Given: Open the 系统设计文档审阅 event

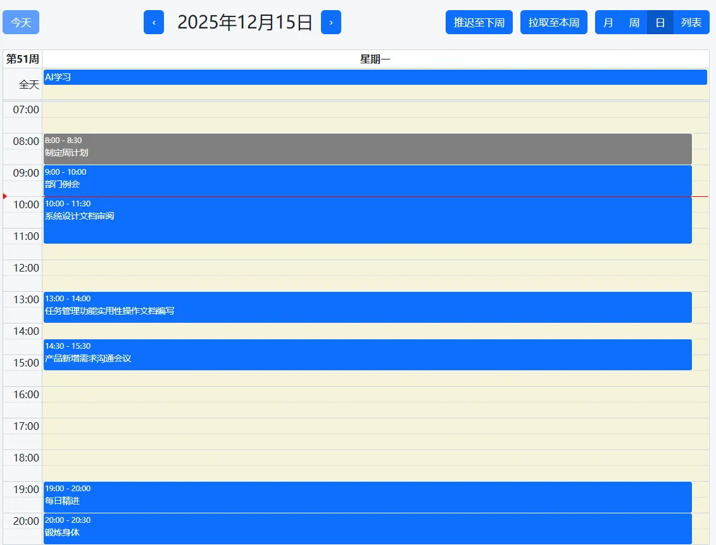Looking at the screenshot, I should (x=367, y=220).
